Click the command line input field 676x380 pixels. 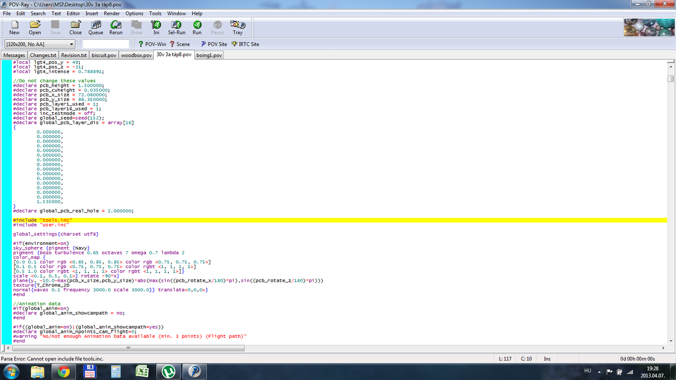(x=106, y=44)
